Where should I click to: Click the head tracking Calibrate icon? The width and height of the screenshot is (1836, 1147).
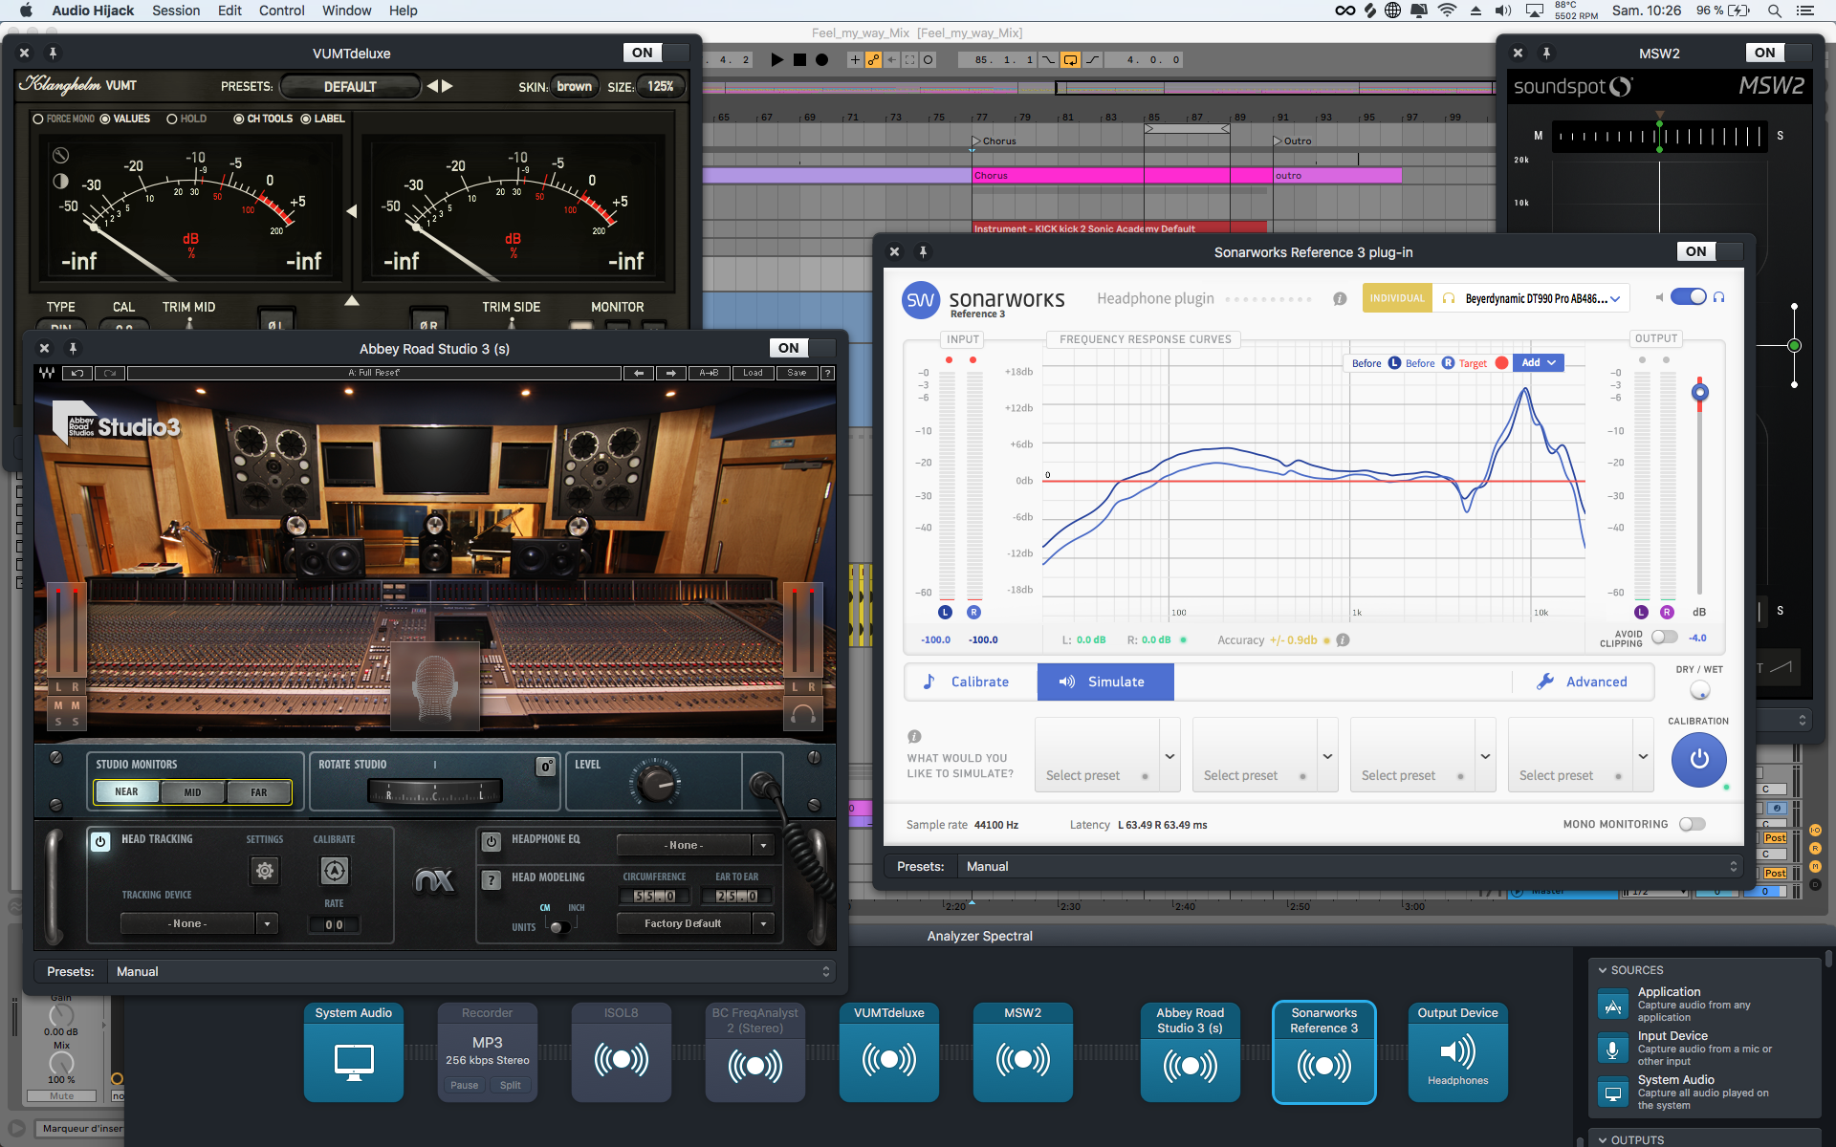click(334, 871)
